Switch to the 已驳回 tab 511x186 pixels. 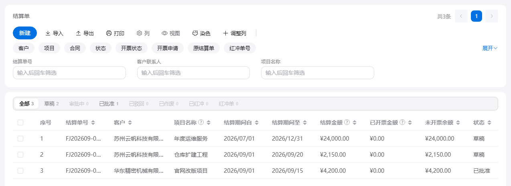tap(138, 104)
